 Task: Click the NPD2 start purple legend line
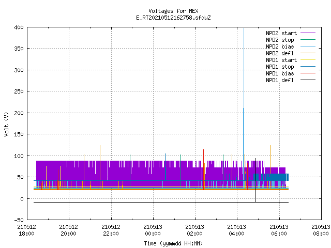tap(308, 33)
